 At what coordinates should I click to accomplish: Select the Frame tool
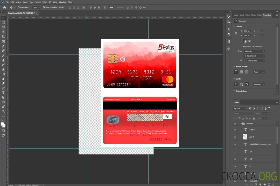tap(3, 41)
